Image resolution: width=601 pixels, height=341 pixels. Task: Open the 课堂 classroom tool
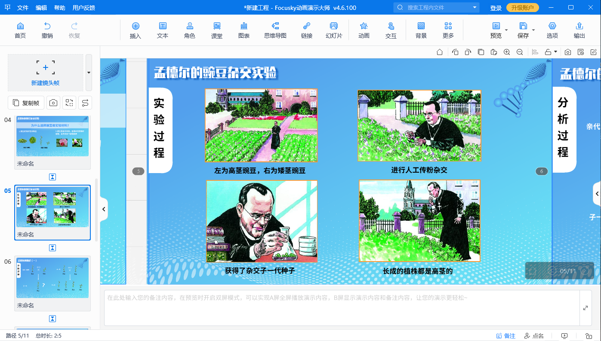click(x=217, y=30)
